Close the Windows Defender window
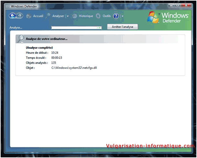This screenshot has height=158, width=197. click(x=186, y=5)
